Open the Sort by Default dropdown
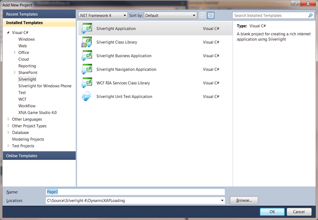 click(x=171, y=15)
